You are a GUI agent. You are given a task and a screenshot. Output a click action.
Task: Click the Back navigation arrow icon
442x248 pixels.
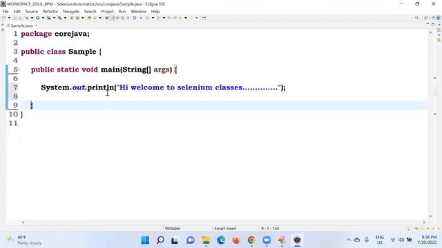click(x=180, y=18)
